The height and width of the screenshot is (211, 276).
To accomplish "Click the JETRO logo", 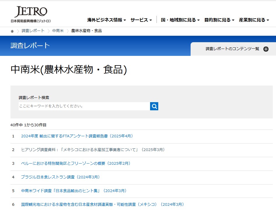I will click(30, 12).
